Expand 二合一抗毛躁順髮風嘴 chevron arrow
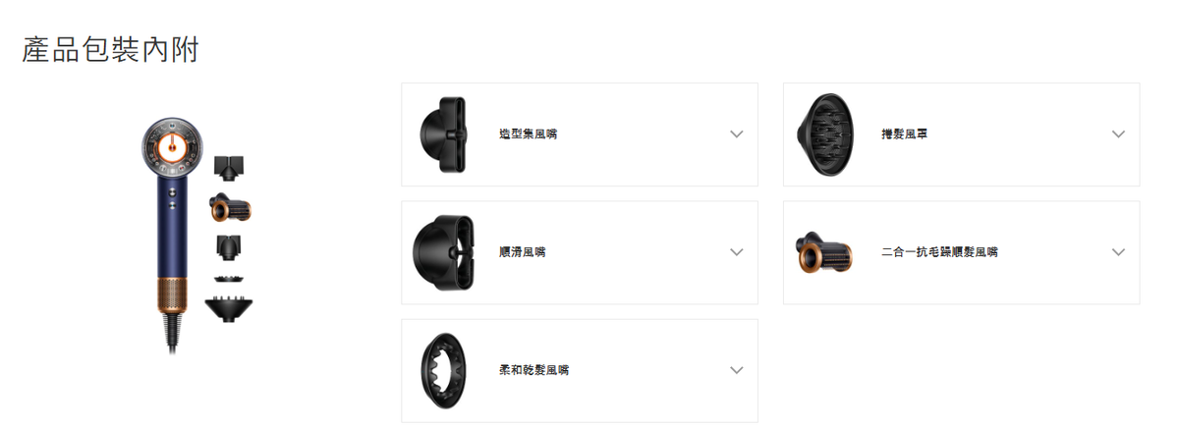 click(x=1118, y=252)
